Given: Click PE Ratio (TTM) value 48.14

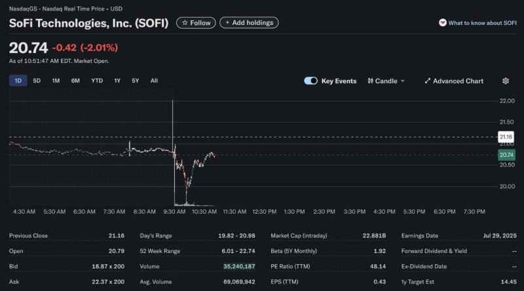Looking at the screenshot, I should [x=378, y=266].
